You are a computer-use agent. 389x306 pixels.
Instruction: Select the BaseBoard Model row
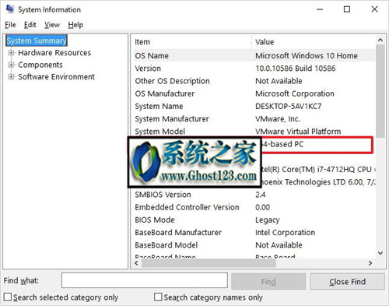(254, 245)
